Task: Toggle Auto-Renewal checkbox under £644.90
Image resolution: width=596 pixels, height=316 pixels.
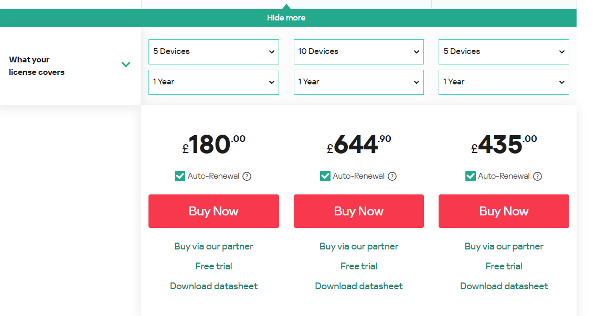Action: 325,176
